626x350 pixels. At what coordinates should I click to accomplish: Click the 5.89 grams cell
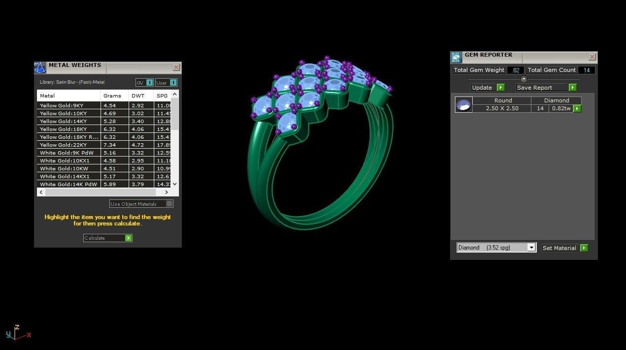(114, 184)
